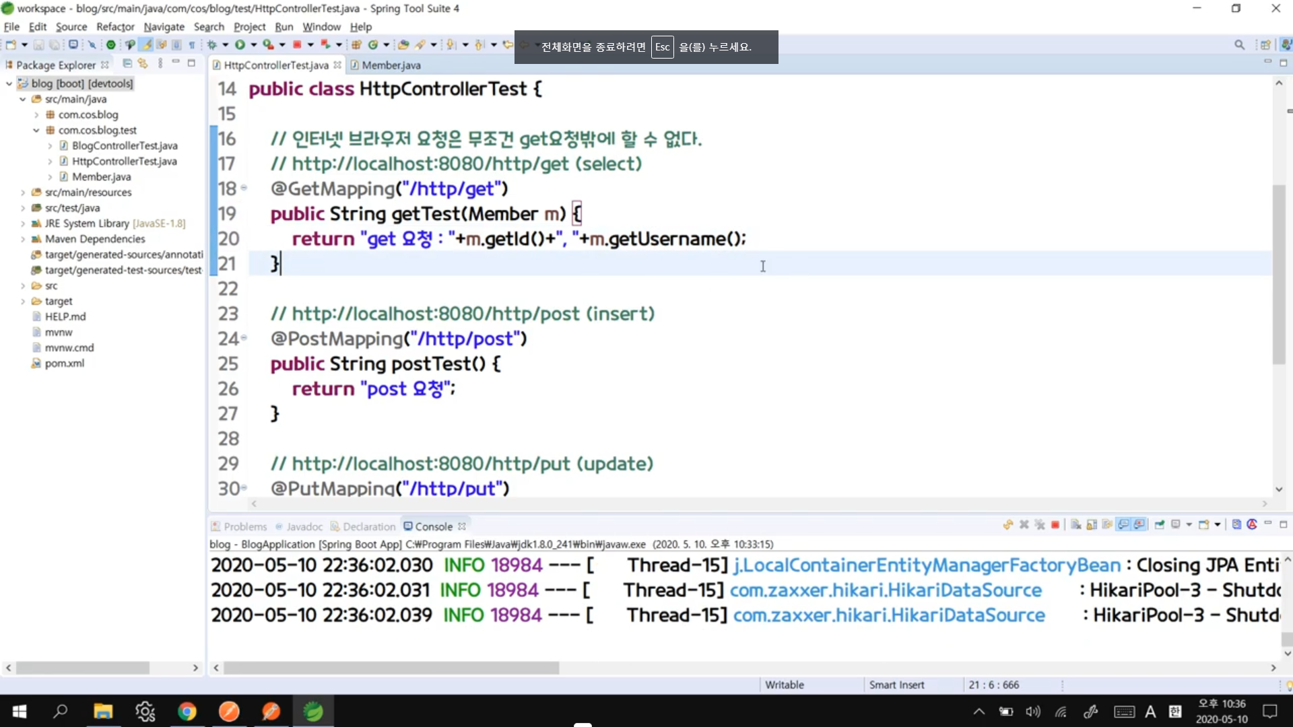Click Collapse All icon in Package Explorer
The width and height of the screenshot is (1293, 727).
127,64
